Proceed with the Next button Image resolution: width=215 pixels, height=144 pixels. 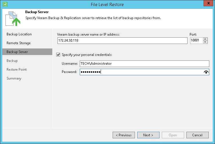(148, 135)
